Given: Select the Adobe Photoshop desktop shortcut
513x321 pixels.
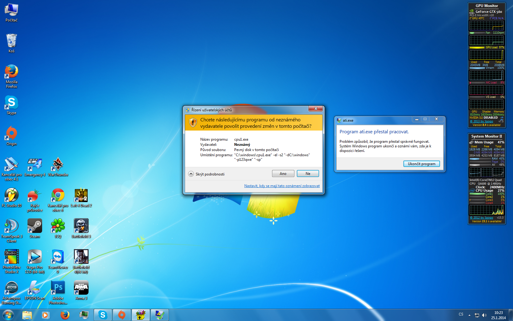Looking at the screenshot, I should click(58, 293).
